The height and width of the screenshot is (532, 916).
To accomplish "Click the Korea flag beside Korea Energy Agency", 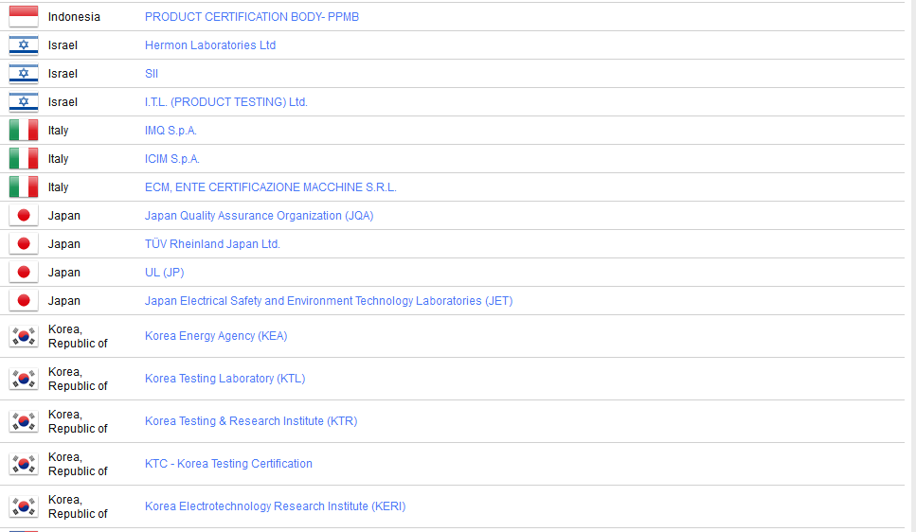I will pyautogui.click(x=24, y=336).
